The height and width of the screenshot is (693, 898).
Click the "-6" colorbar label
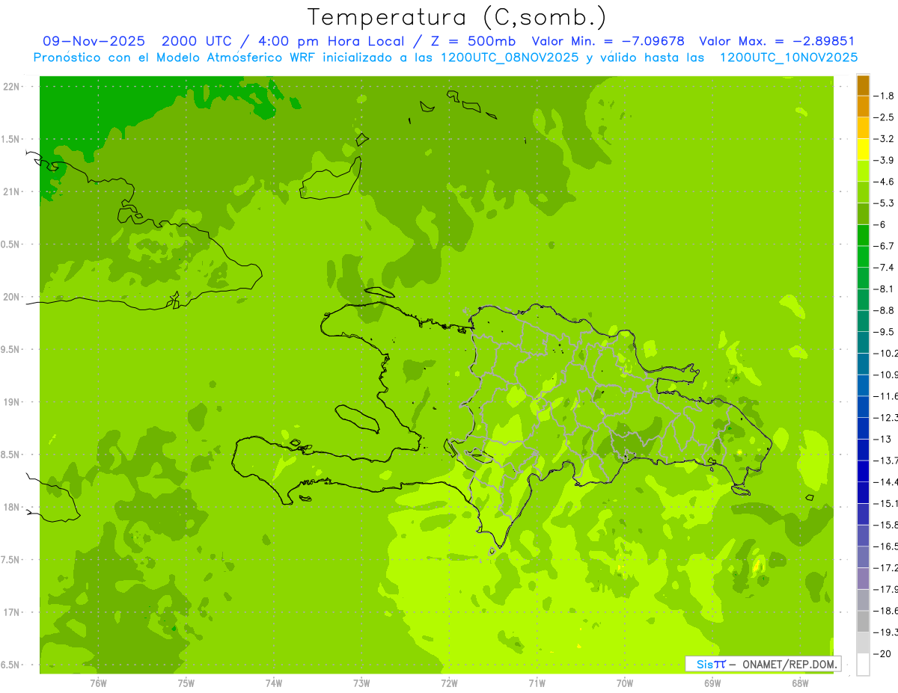click(x=881, y=224)
